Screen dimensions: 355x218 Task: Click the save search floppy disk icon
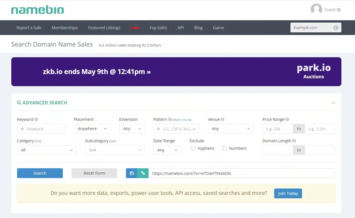click(x=132, y=173)
